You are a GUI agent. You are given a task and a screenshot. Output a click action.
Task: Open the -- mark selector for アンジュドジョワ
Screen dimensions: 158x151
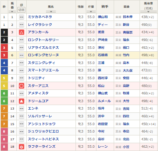point(21,124)
